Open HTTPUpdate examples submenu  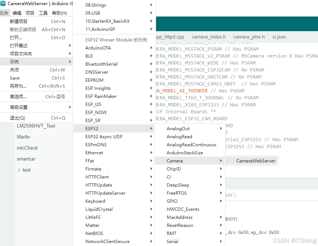(x=115, y=185)
